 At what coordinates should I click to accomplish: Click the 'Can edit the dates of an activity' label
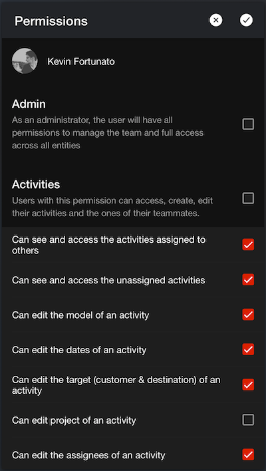[x=79, y=350]
